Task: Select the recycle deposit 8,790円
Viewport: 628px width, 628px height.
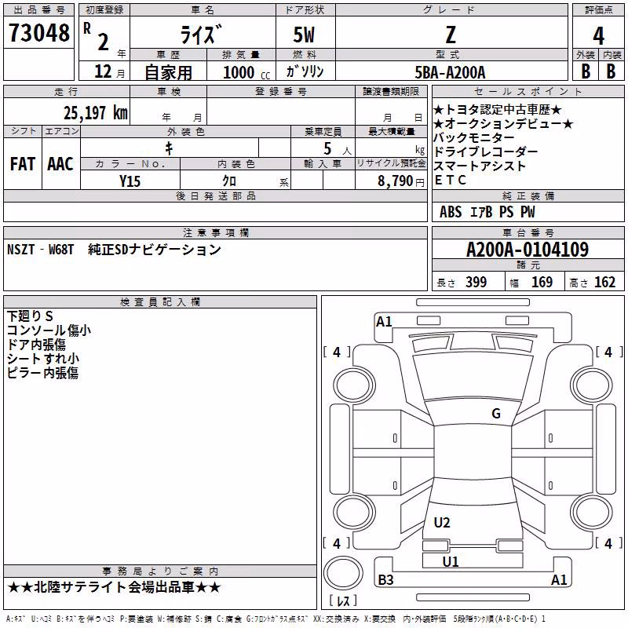Action: (401, 181)
